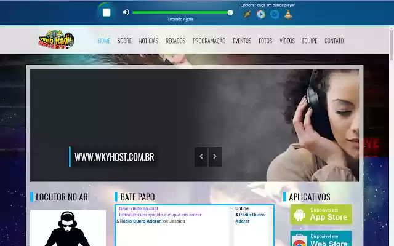This screenshot has width=394, height=246.
Task: Open stream in Winamp player
Action: pyautogui.click(x=247, y=14)
